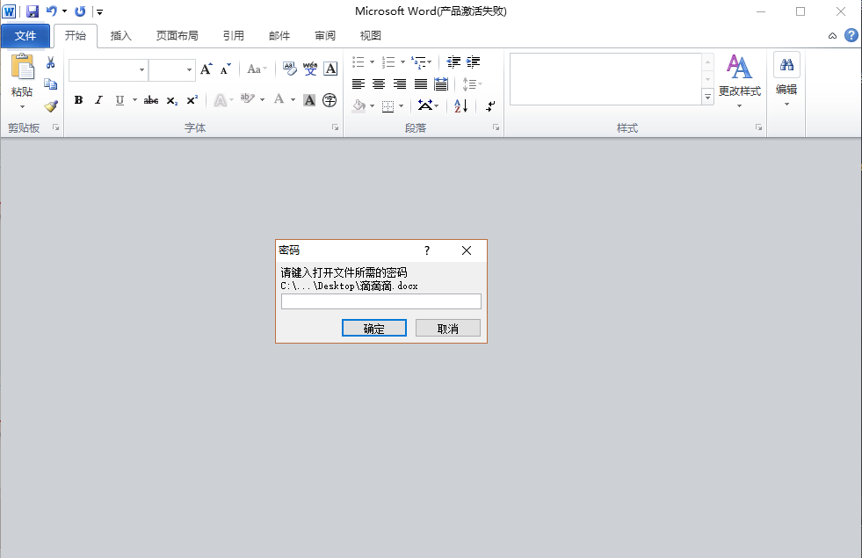Image resolution: width=862 pixels, height=558 pixels.
Task: Switch to the 引用 References tab
Action: click(x=234, y=36)
